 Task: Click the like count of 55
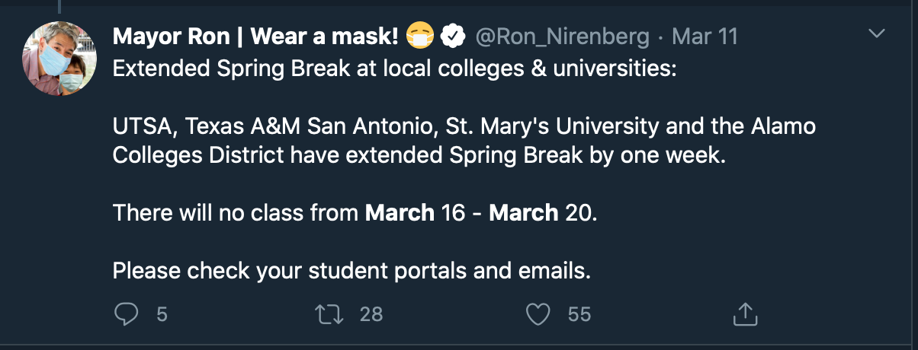click(579, 313)
